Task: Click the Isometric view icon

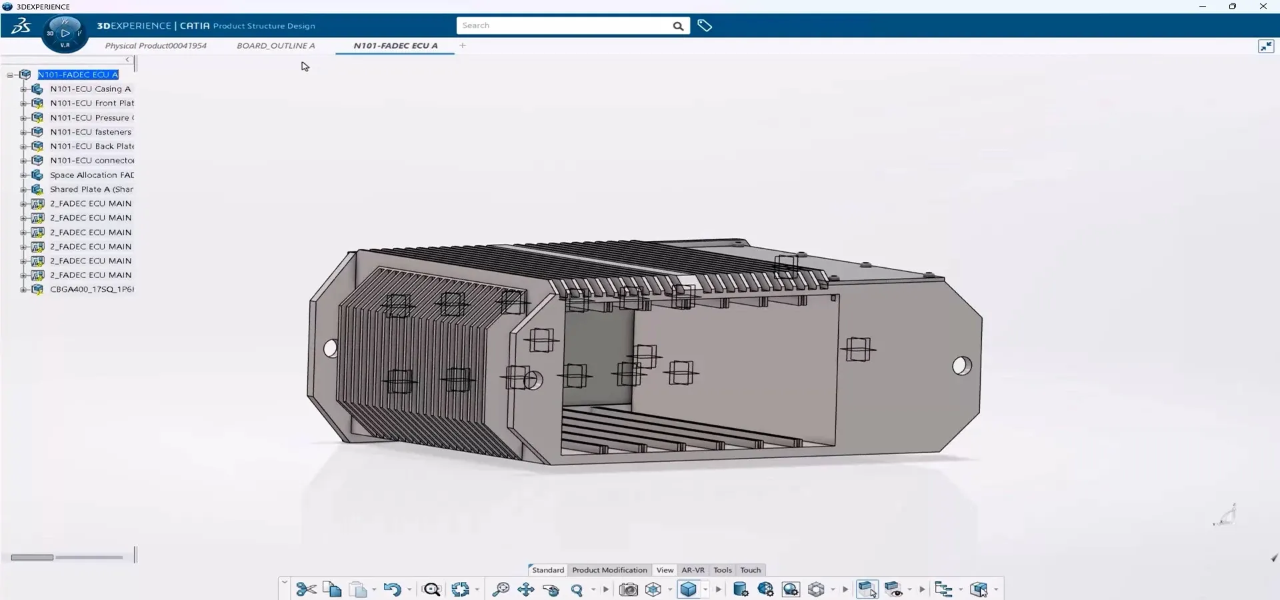Action: [x=653, y=589]
